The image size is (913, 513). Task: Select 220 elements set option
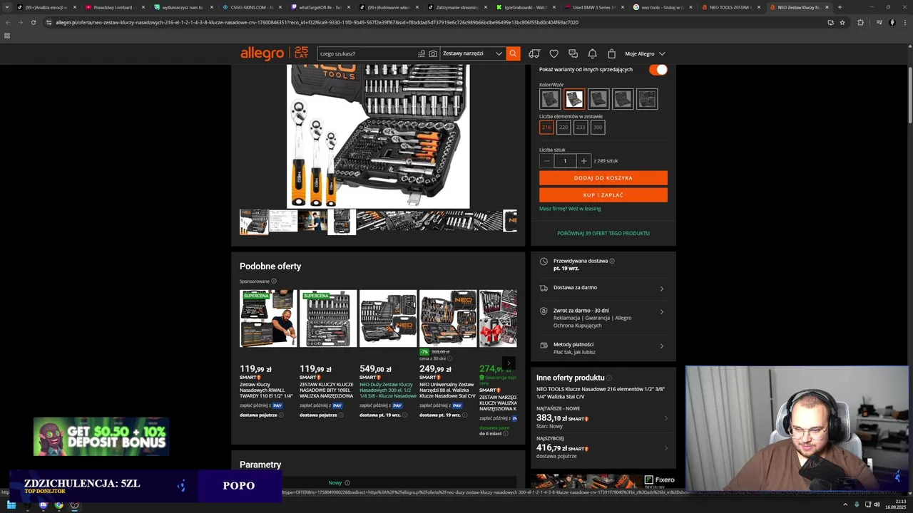click(563, 128)
